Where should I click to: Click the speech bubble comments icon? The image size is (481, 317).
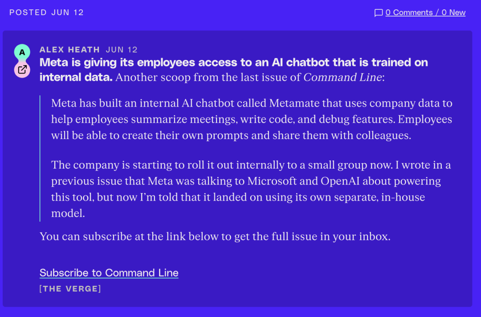point(379,13)
